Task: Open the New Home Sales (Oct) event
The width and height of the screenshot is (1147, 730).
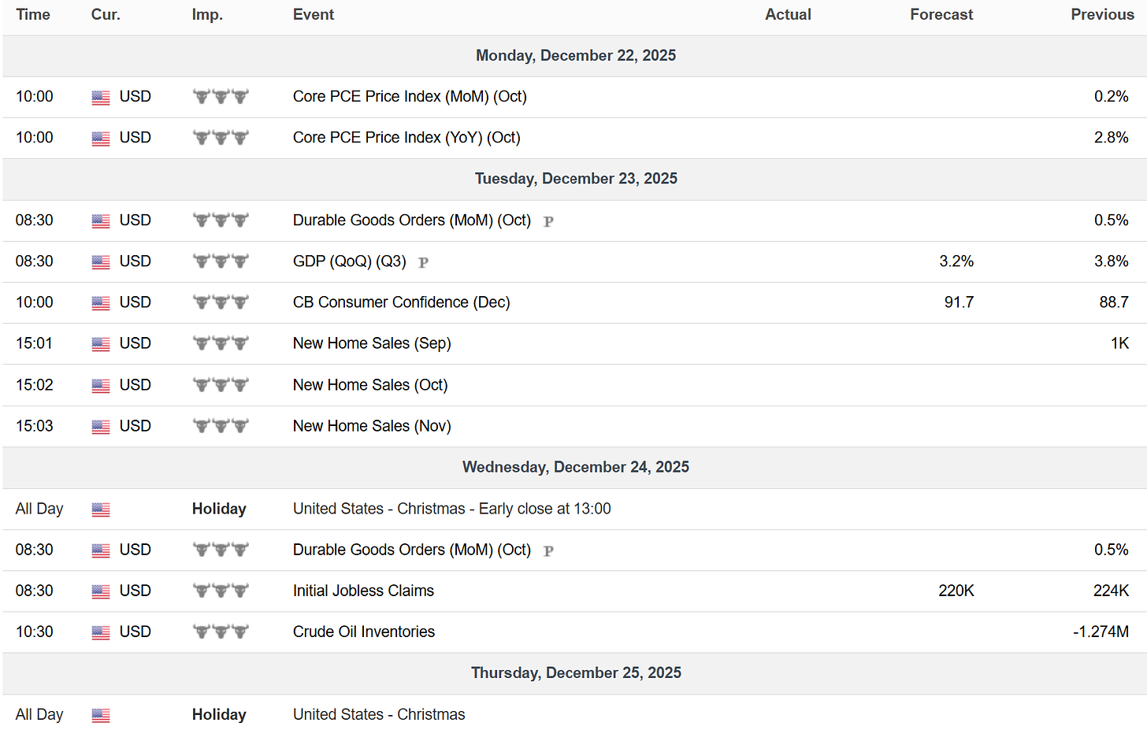Action: (x=370, y=385)
